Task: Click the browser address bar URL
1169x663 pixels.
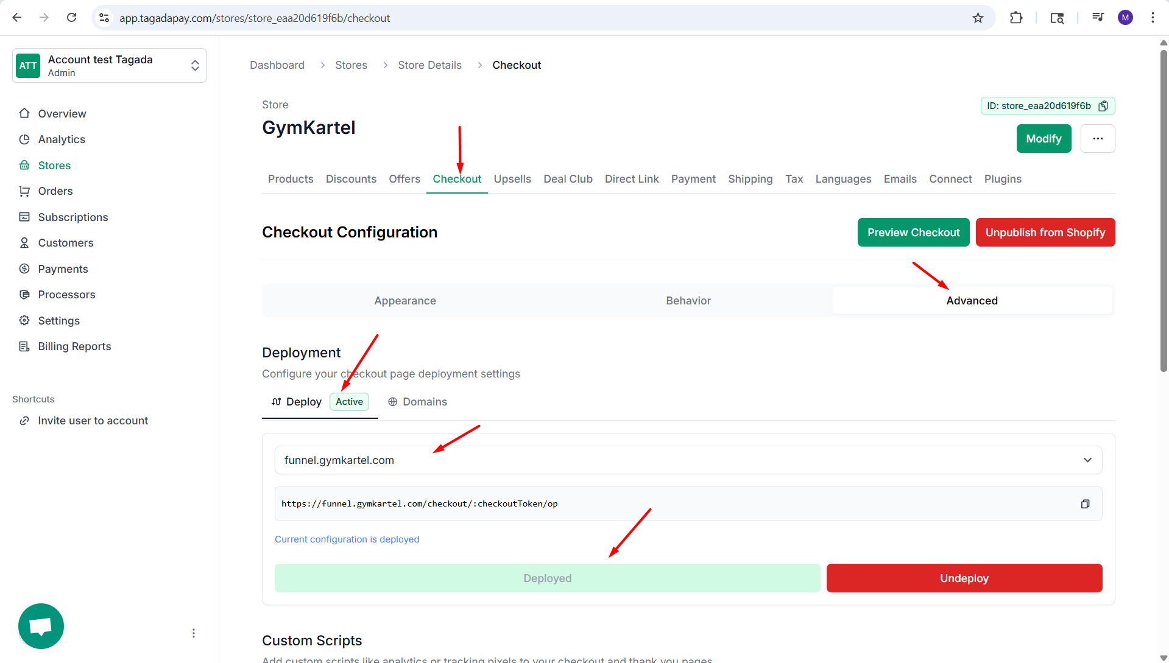Action: [x=255, y=18]
